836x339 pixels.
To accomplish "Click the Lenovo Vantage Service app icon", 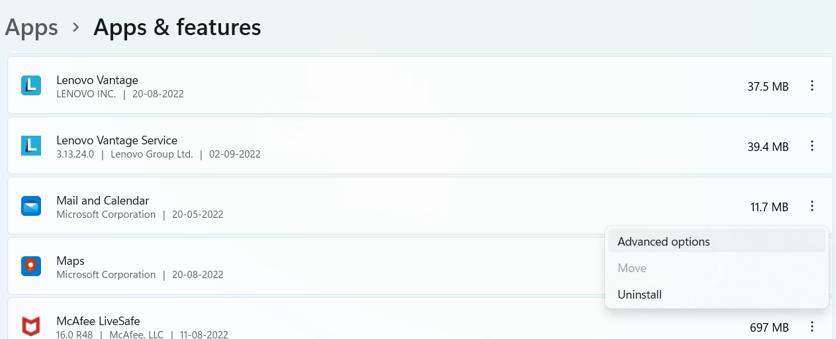I will [31, 146].
